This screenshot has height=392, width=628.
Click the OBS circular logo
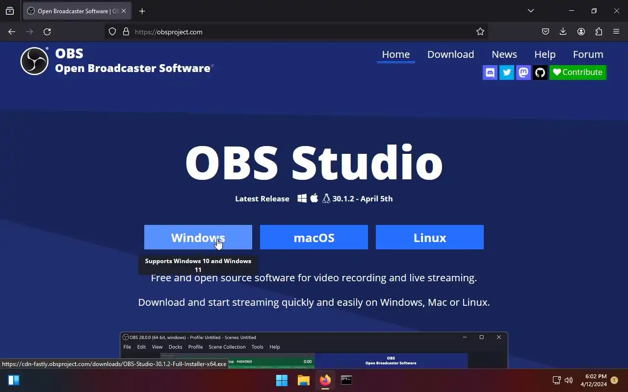point(34,61)
